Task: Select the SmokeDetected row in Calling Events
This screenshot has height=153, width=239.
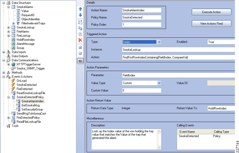Action: 206,136
